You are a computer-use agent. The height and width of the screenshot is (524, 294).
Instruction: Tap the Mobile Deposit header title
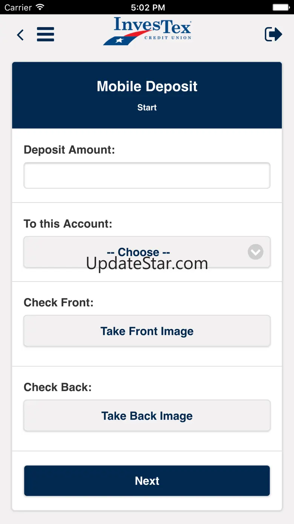click(x=147, y=86)
